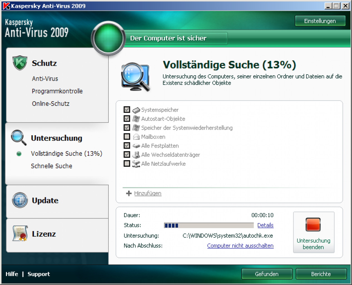Open Computer nicht ausschalten option link
Screen dimensions: 352x285
coord(240,246)
